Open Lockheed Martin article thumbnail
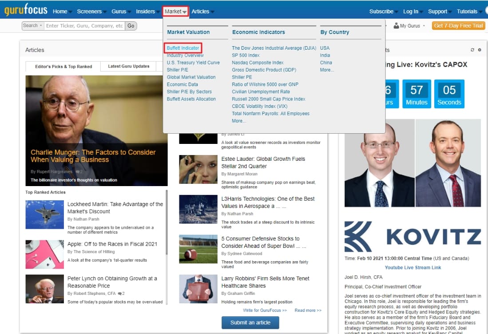The width and height of the screenshot is (488, 334). click(x=44, y=215)
